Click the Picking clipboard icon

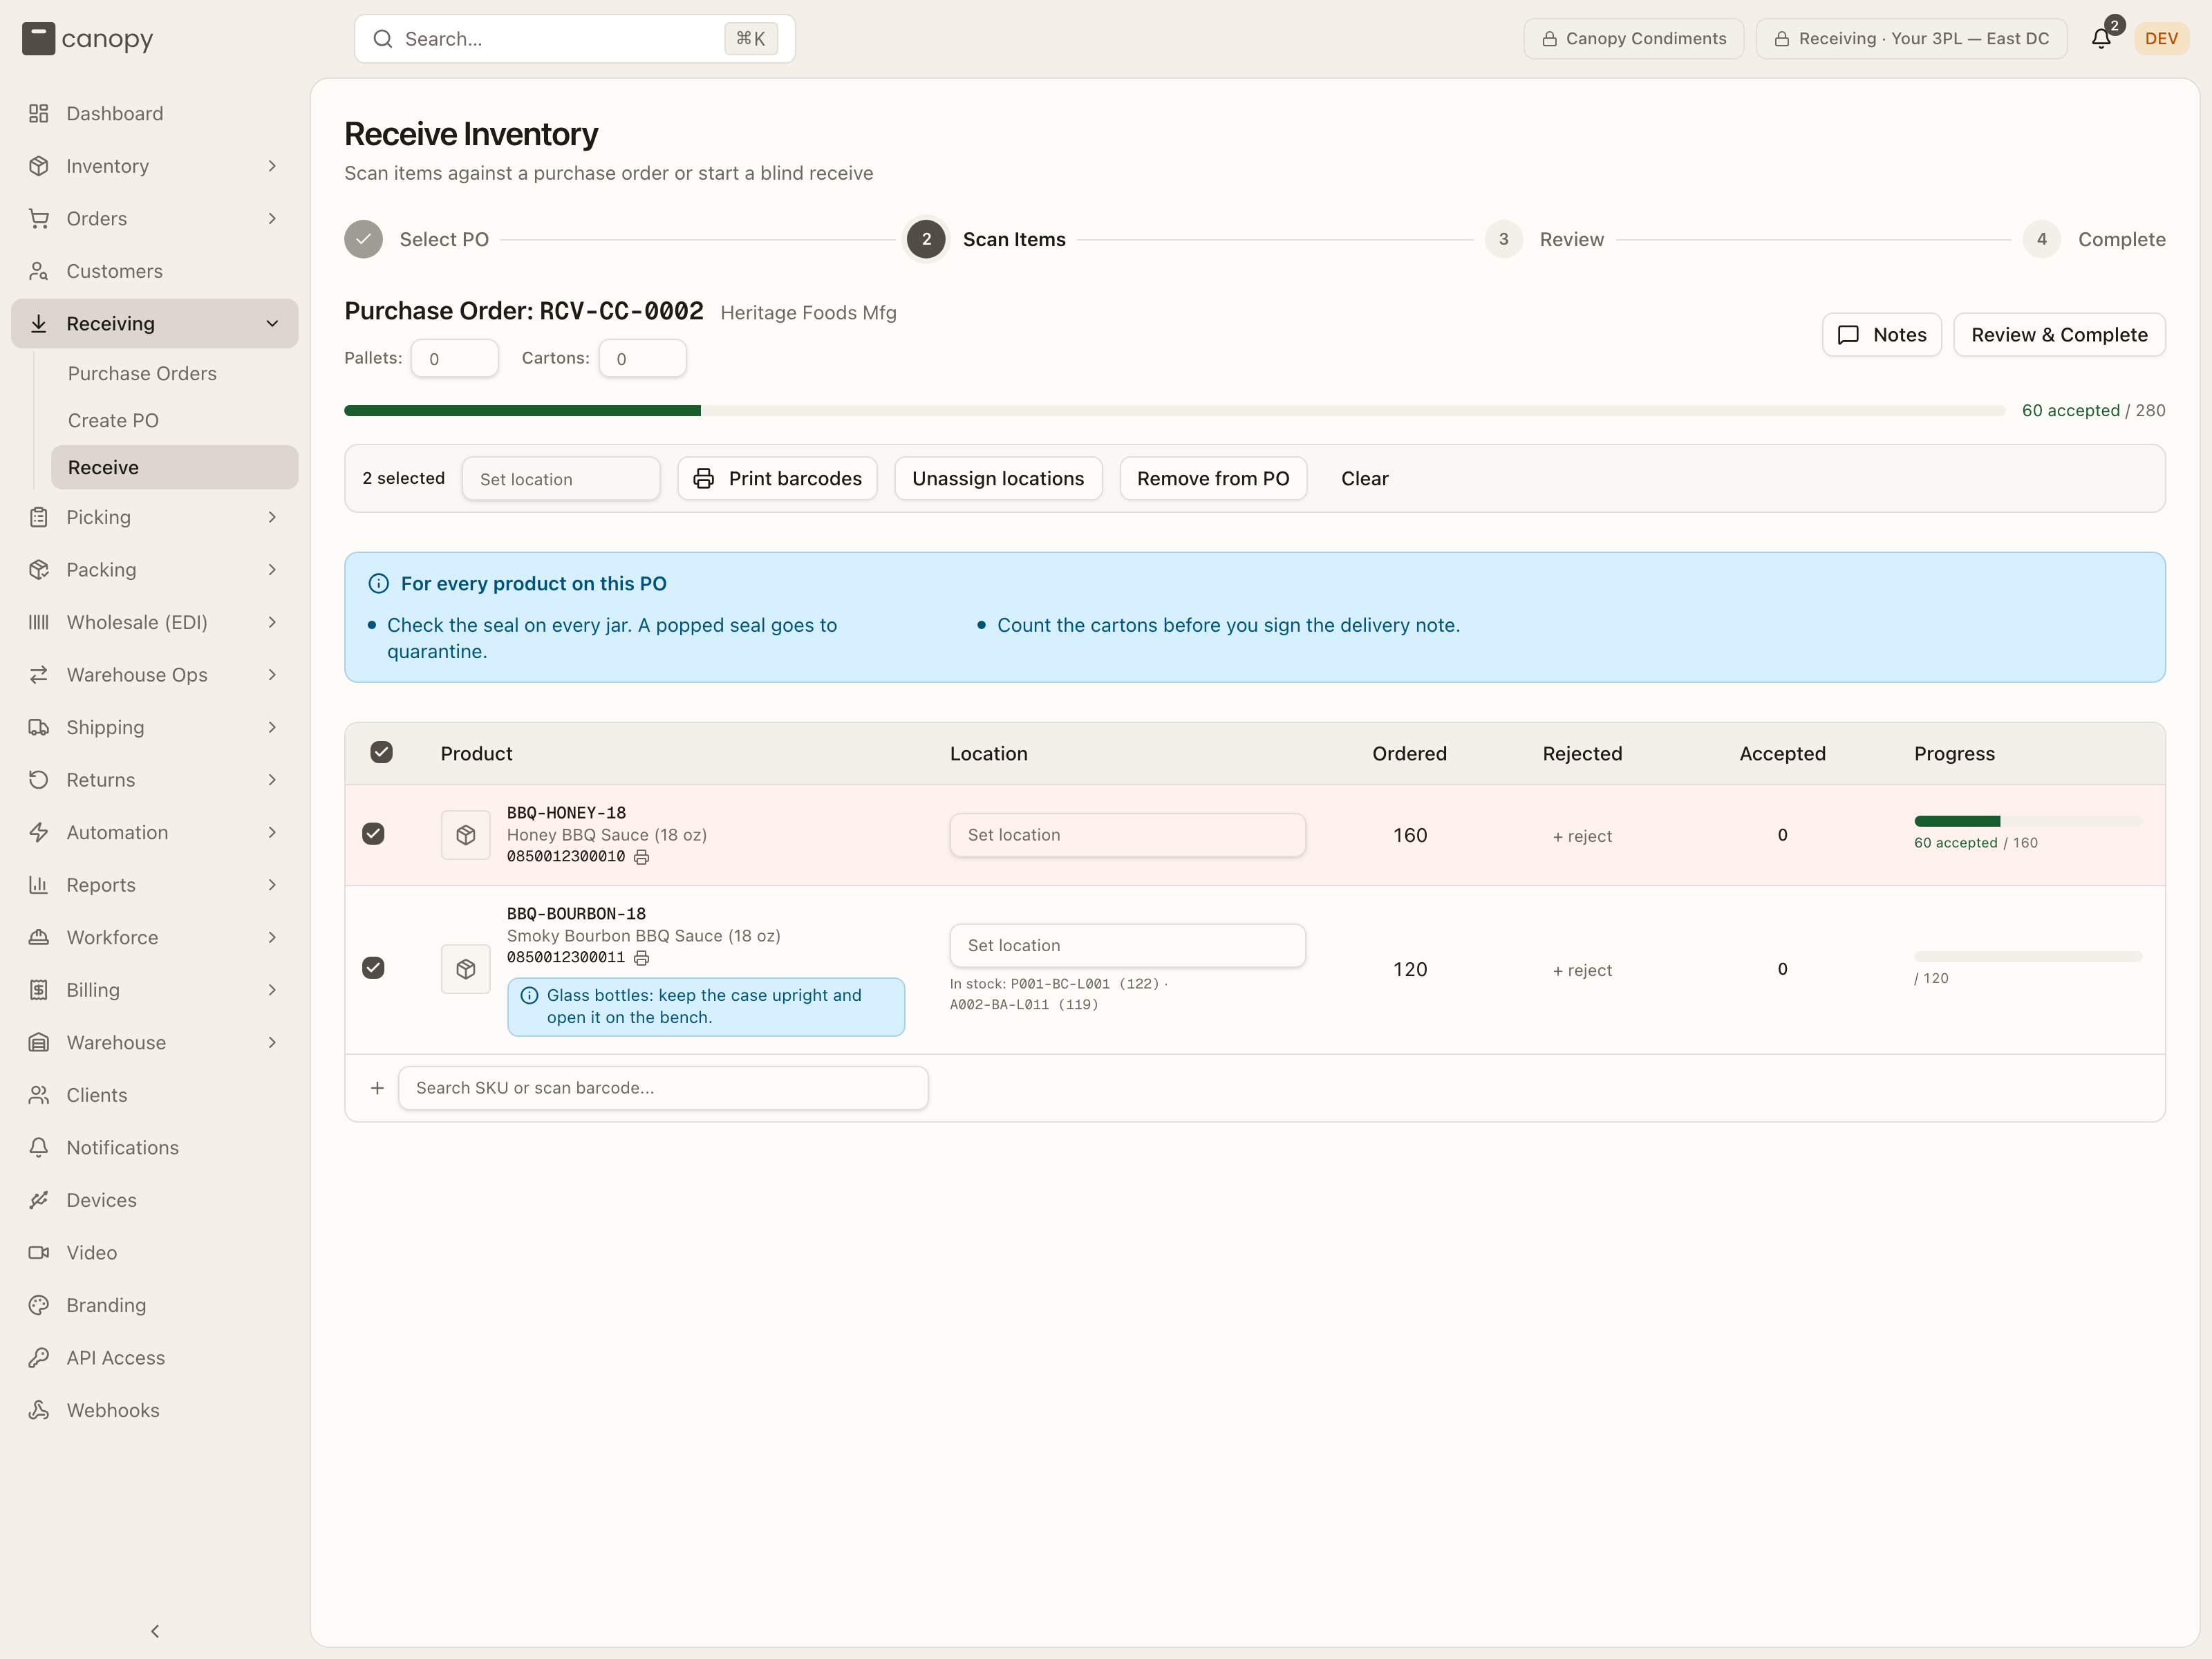pyautogui.click(x=39, y=517)
